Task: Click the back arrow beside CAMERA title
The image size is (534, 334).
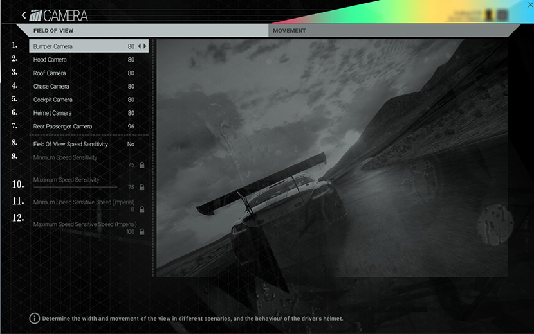Action: (24, 15)
